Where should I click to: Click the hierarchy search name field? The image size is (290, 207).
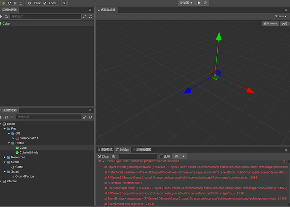pyautogui.click(x=45, y=17)
